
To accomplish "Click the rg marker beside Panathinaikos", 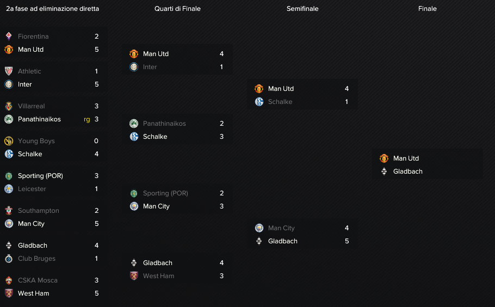I will point(87,120).
